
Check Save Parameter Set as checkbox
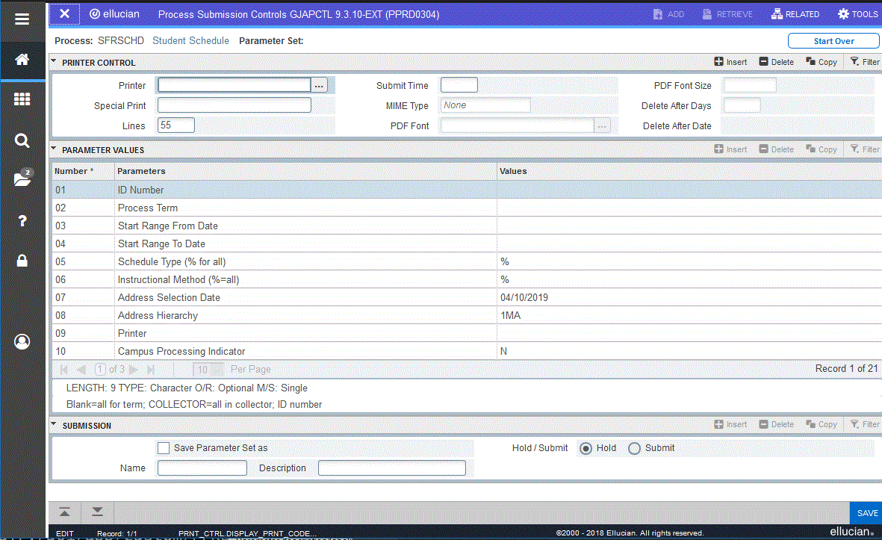point(164,447)
